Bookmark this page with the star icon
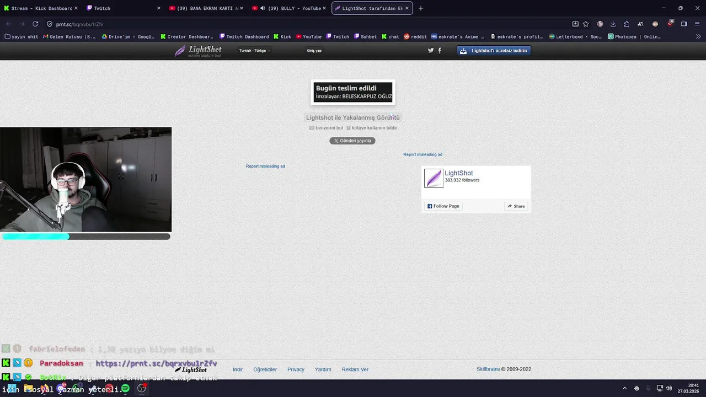 [586, 24]
